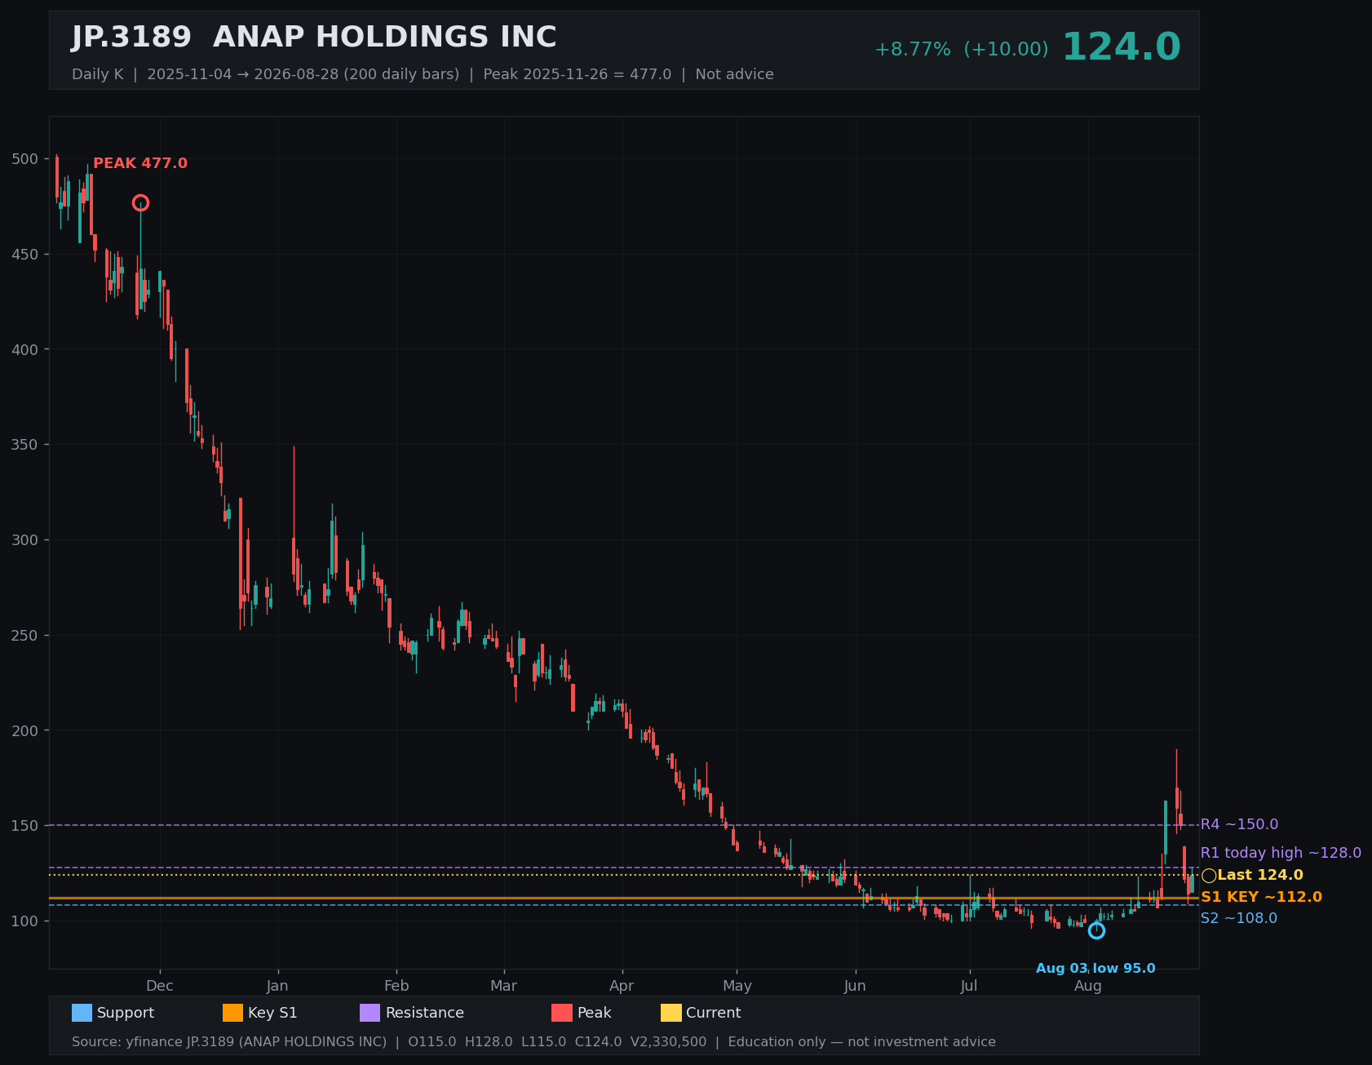
Task: Select the "PEAK 477.0" chart annotation
Action: click(140, 163)
